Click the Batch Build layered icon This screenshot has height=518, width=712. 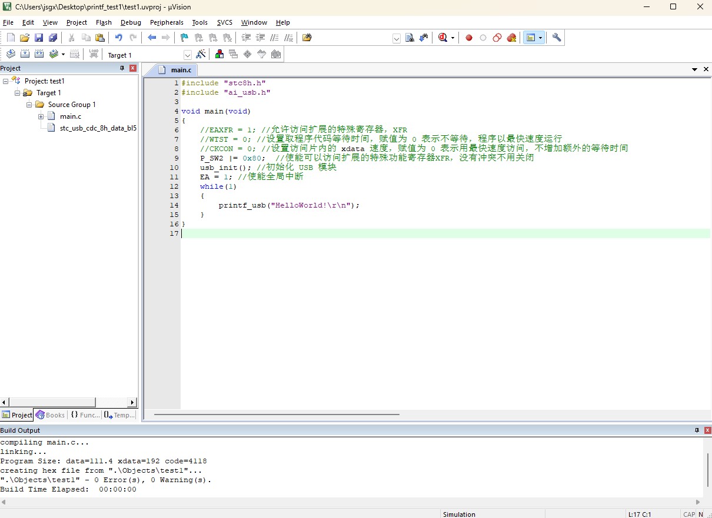click(x=54, y=54)
